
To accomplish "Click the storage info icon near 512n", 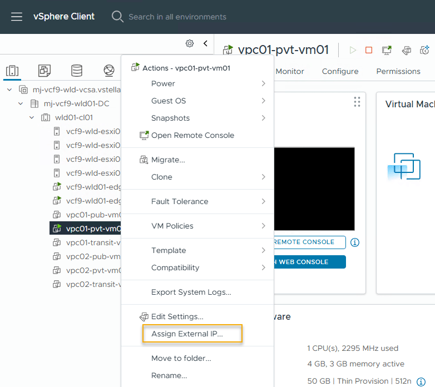I will (421, 382).
